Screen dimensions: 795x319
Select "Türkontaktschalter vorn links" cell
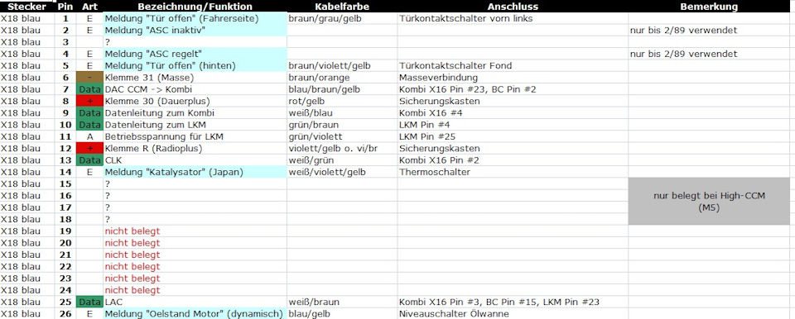coord(513,19)
